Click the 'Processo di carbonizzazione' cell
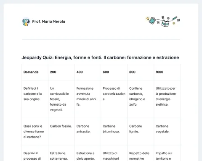The width and height of the screenshot is (202, 161). click(x=114, y=99)
